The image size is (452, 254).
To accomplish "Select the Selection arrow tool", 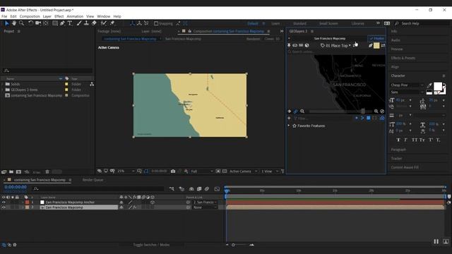I will [x=6, y=23].
